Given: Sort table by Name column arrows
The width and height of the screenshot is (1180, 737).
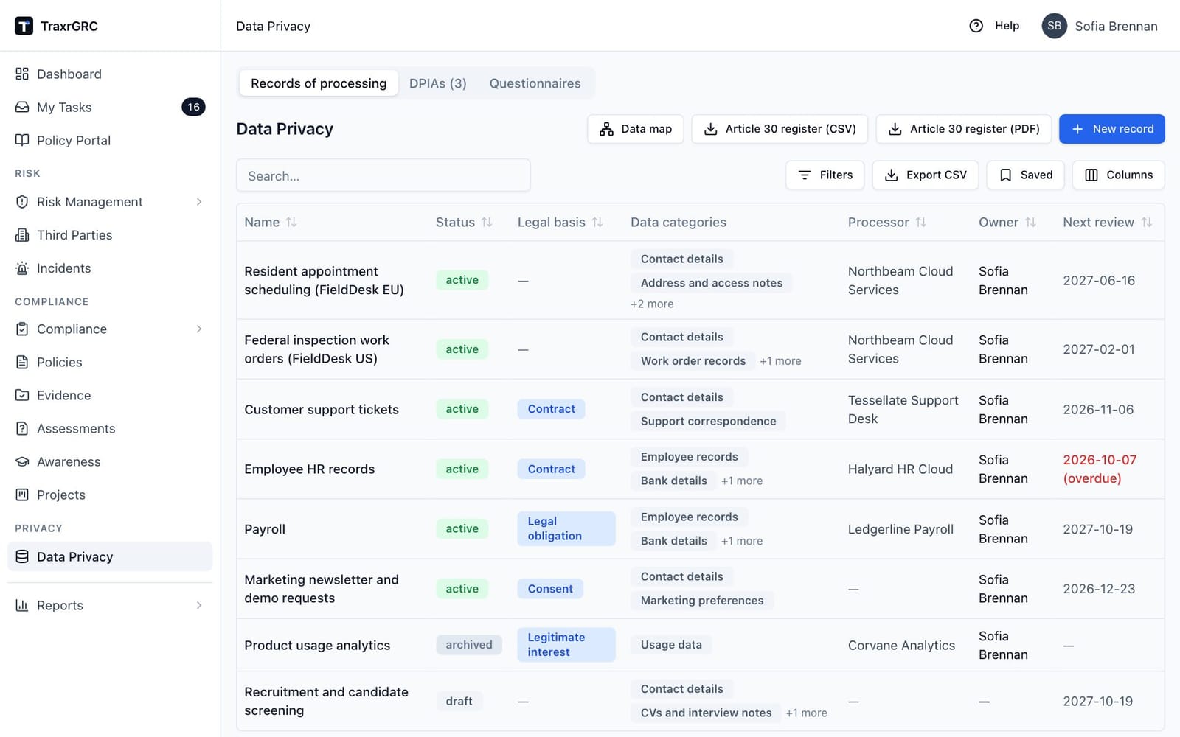Looking at the screenshot, I should click(291, 222).
